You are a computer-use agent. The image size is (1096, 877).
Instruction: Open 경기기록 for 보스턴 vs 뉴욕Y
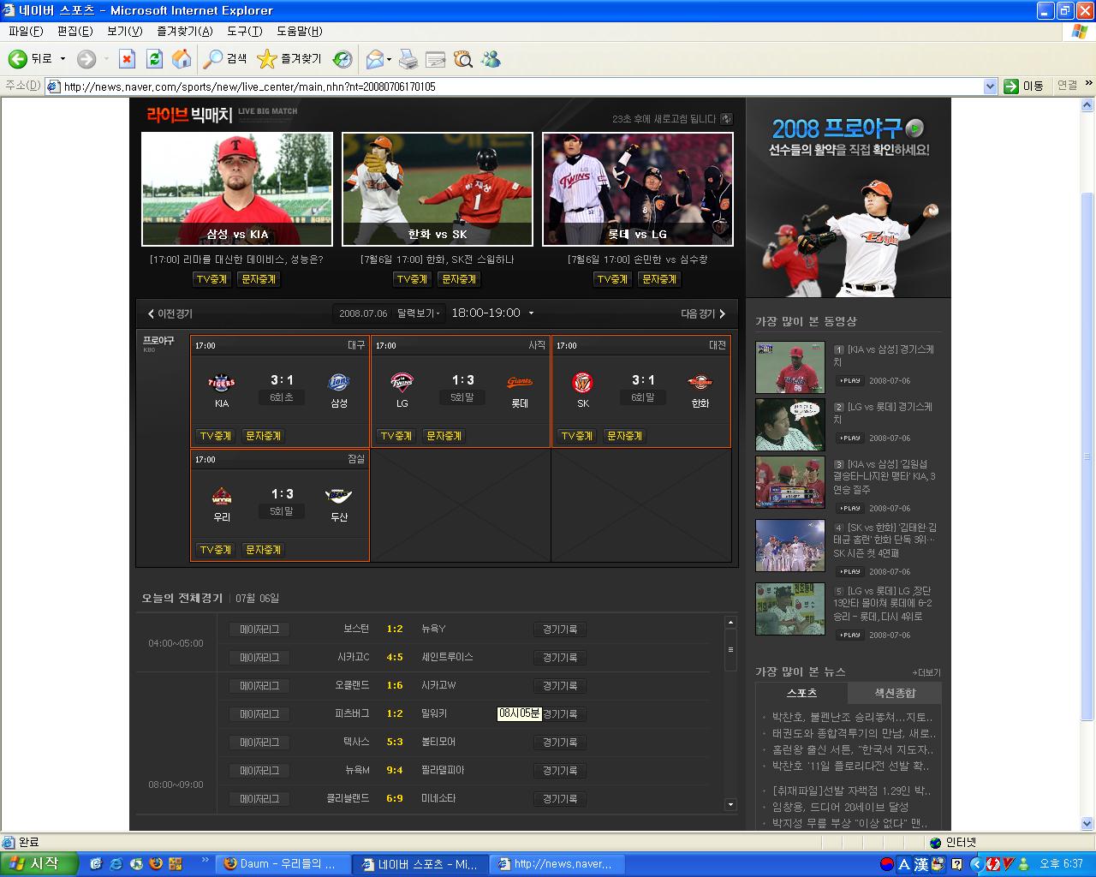pos(560,629)
